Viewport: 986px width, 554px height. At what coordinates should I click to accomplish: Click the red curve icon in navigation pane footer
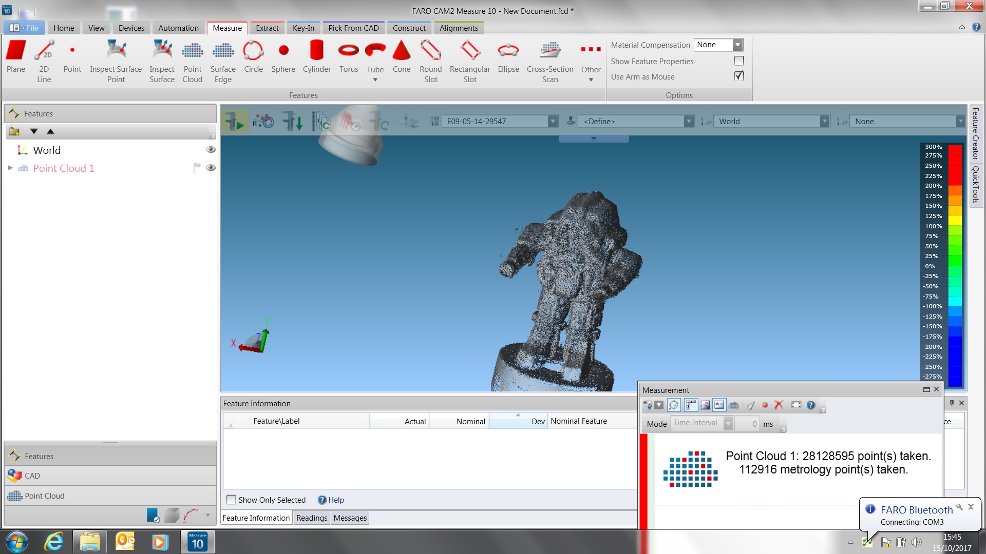pyautogui.click(x=191, y=515)
